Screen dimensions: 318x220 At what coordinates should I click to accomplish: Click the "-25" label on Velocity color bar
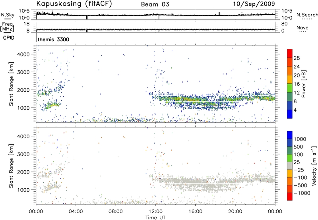tap(299, 170)
